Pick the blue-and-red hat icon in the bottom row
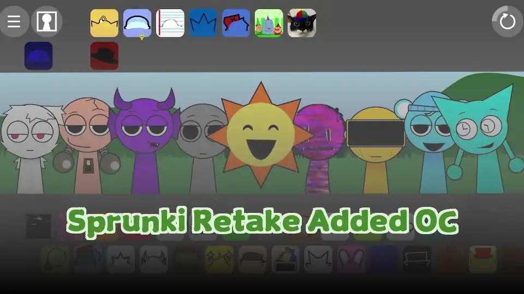Screen dimensions: 524x294 pos(88,259)
